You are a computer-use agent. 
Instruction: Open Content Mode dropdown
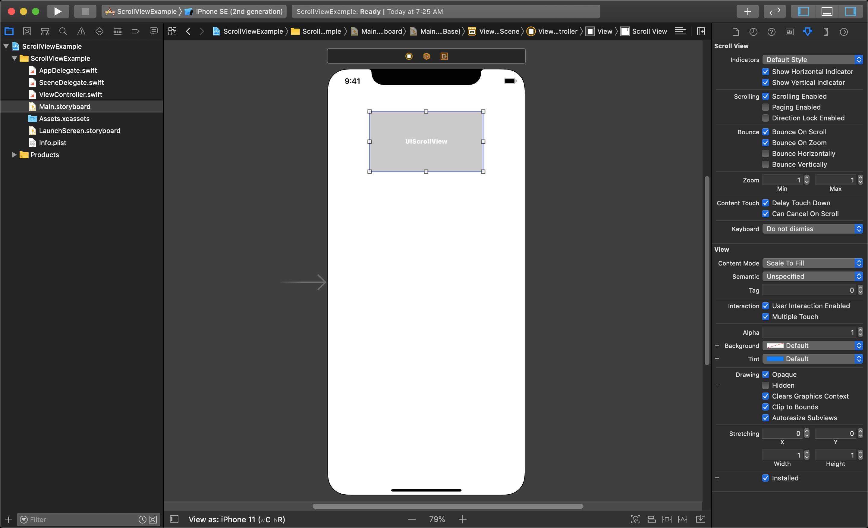coord(812,263)
